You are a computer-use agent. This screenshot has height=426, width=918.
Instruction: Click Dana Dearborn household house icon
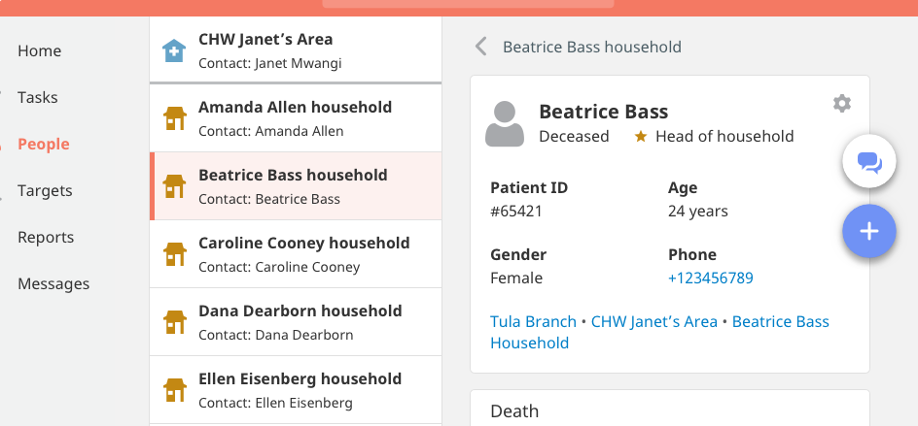tap(174, 322)
